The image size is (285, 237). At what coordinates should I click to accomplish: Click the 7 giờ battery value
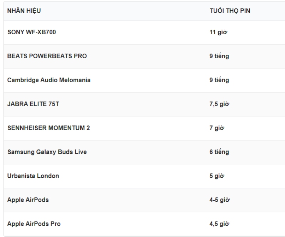[217, 128]
